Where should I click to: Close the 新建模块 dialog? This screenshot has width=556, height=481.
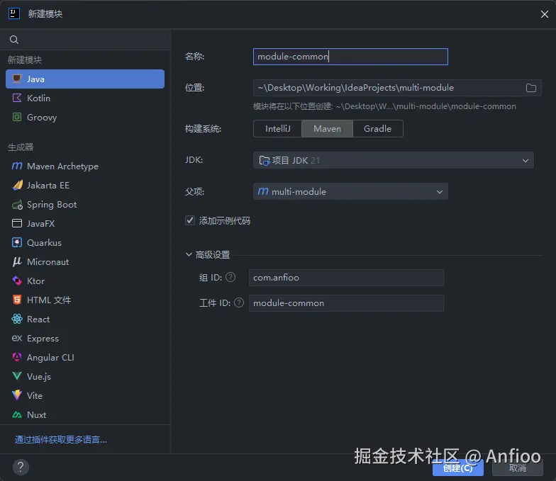coord(545,14)
